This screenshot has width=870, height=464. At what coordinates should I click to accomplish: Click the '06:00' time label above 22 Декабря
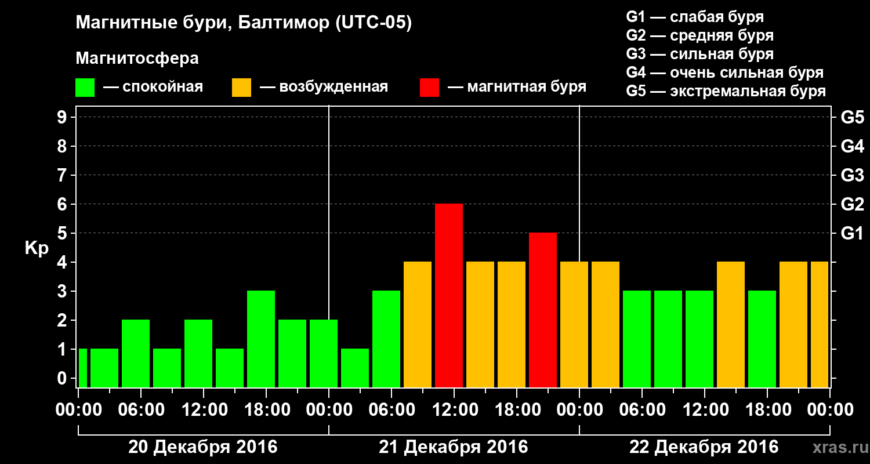[x=642, y=410]
